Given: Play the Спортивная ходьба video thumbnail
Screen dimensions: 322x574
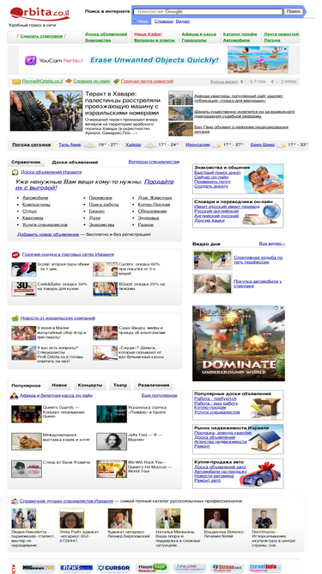Looking at the screenshot, I should [212, 260].
